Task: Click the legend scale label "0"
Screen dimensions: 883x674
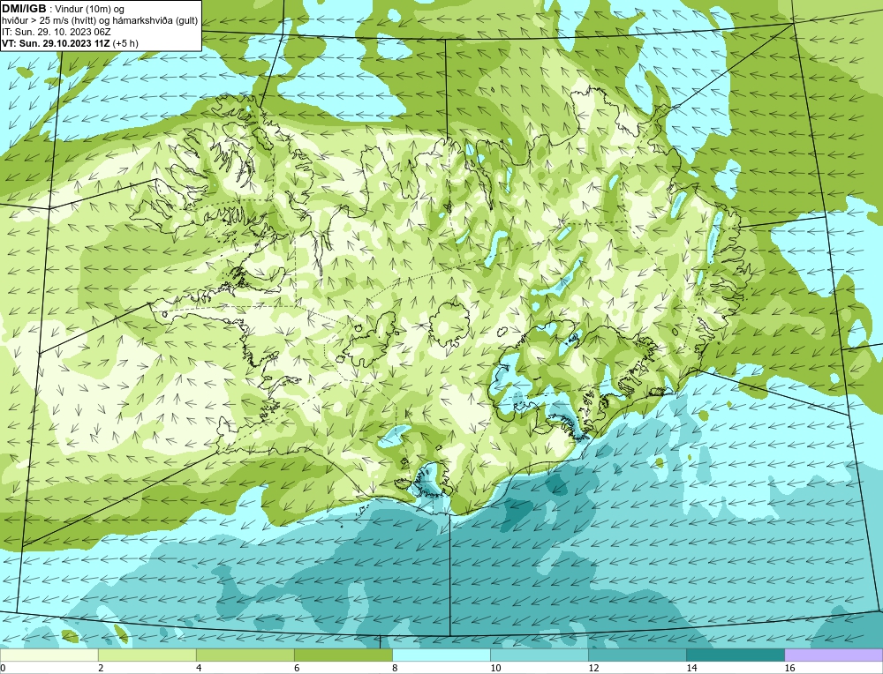Action: (x=3, y=668)
